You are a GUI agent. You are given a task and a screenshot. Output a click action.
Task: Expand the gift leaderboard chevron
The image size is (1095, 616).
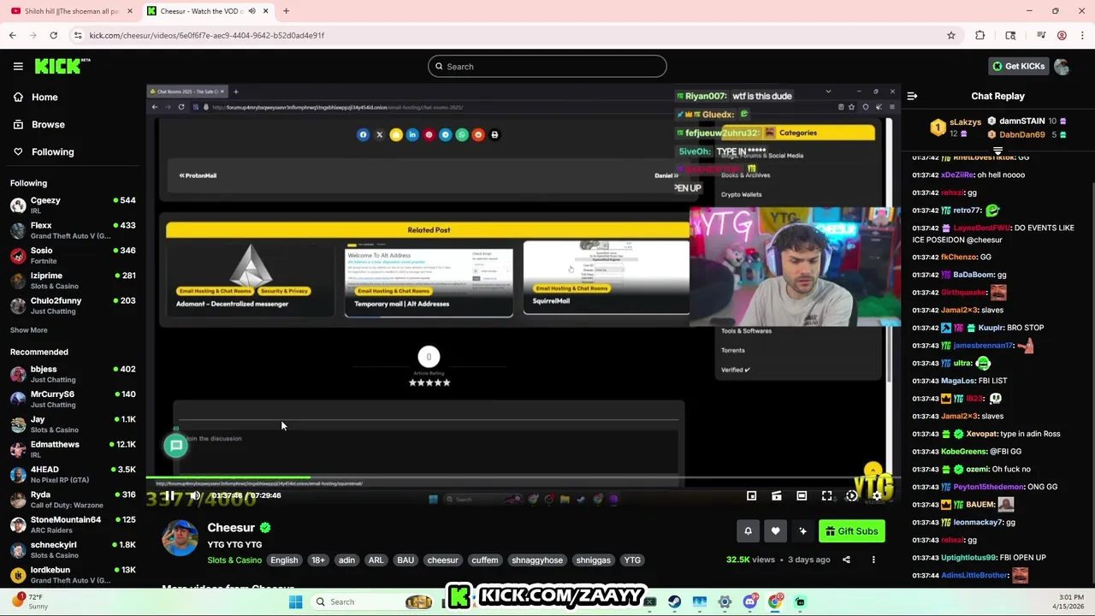[x=997, y=150]
